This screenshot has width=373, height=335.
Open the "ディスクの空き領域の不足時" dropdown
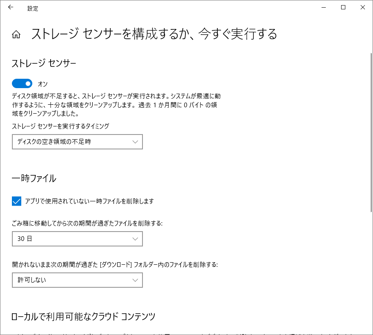coord(77,141)
